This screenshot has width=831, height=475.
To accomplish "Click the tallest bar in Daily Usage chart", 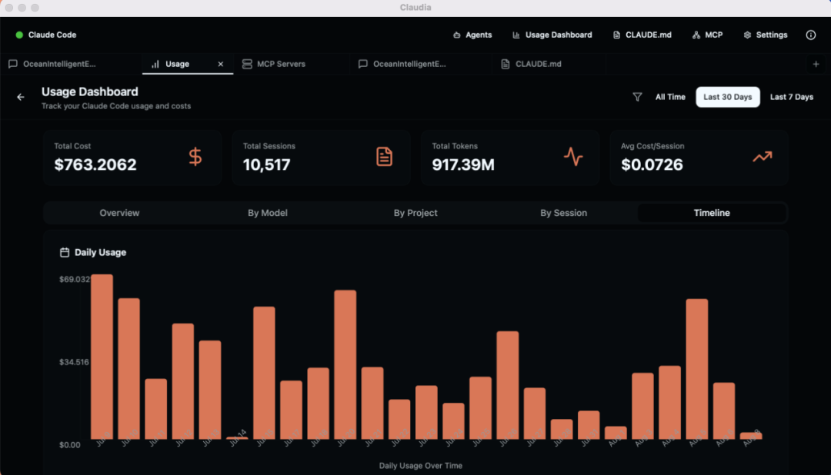I will (x=102, y=357).
